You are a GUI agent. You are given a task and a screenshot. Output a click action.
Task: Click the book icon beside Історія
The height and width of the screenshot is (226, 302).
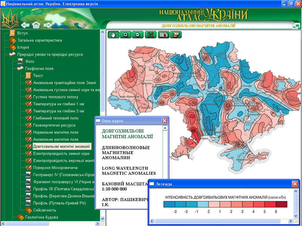pyautogui.click(x=12, y=48)
